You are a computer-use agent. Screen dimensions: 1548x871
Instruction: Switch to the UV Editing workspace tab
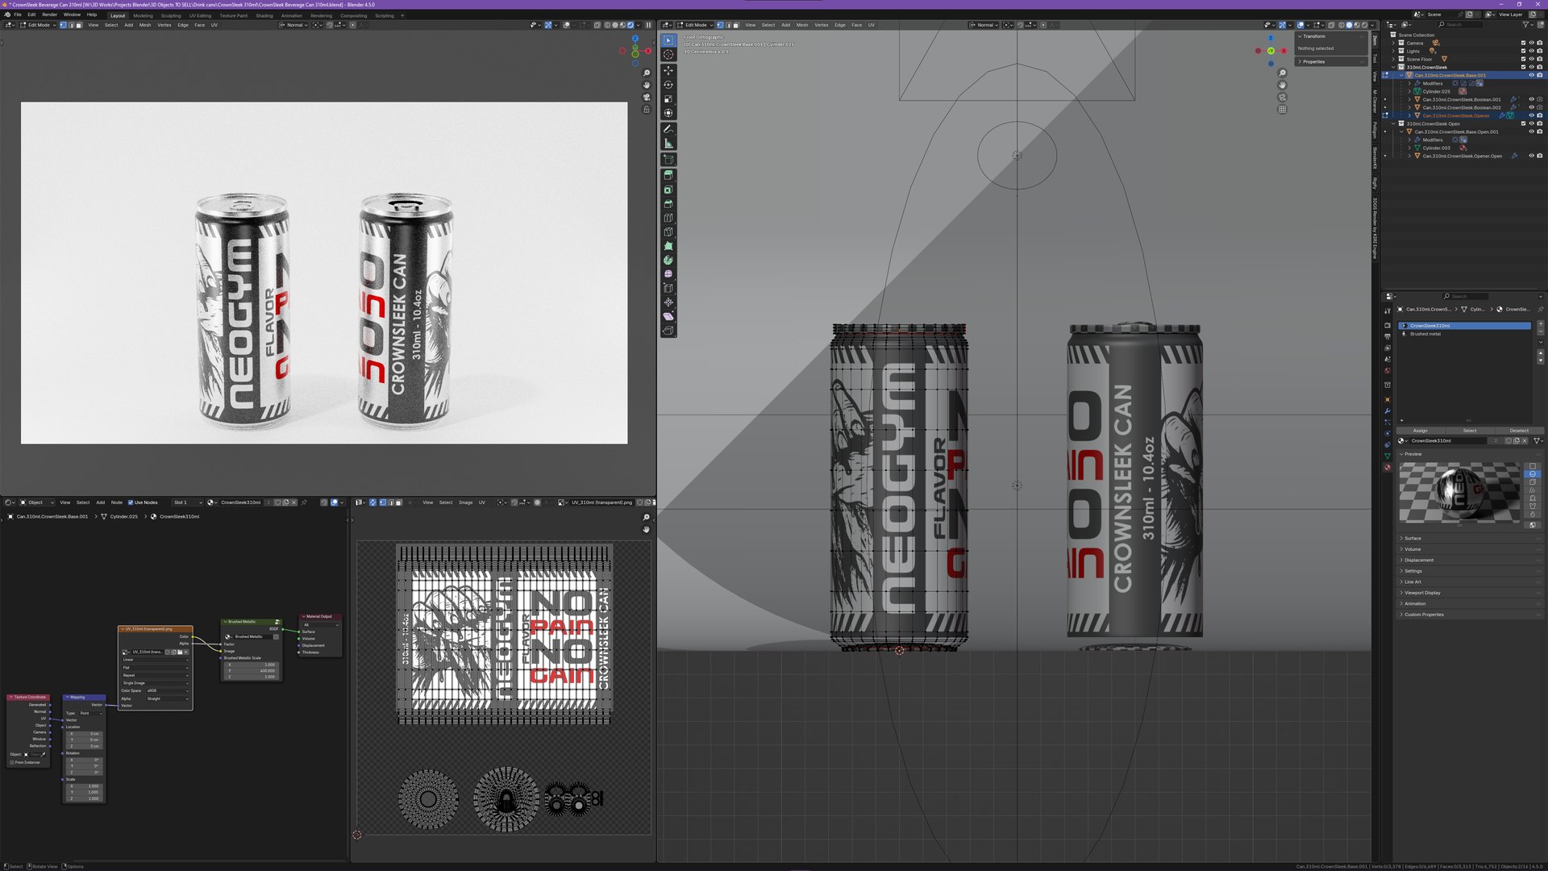pyautogui.click(x=200, y=15)
